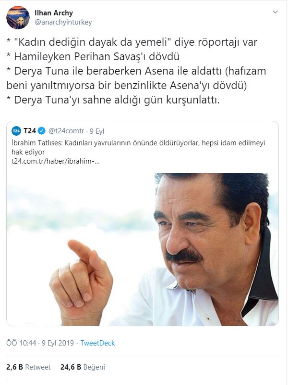This screenshot has height=385, width=288.
Task: Click the line mentioning Perihan Savaş
Action: [93, 56]
